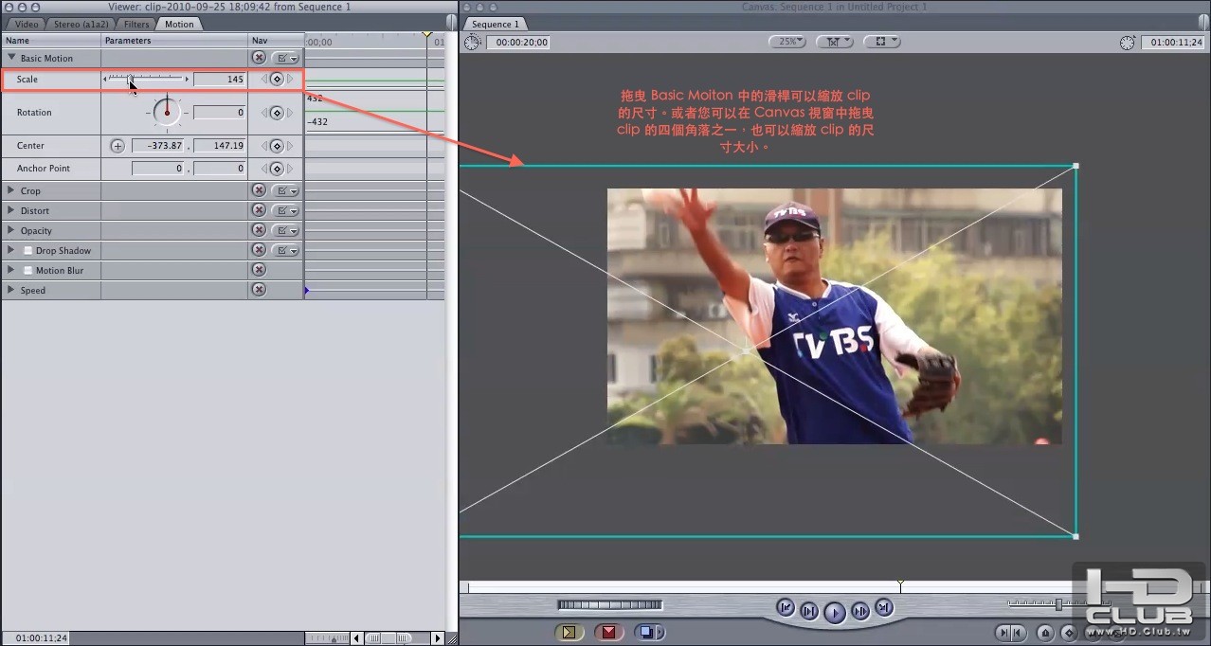Click Play In to Out in Canvas
The width and height of the screenshot is (1211, 646).
coord(808,611)
